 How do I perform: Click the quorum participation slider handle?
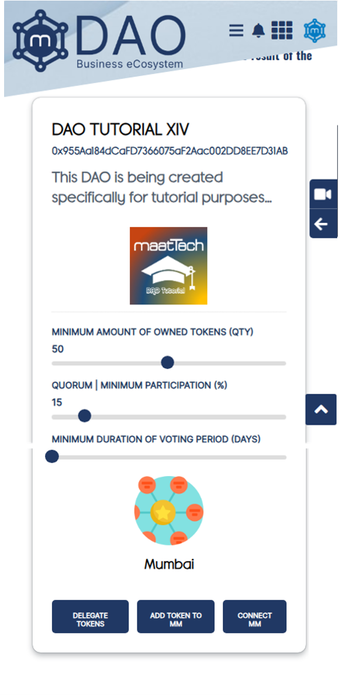(x=85, y=416)
